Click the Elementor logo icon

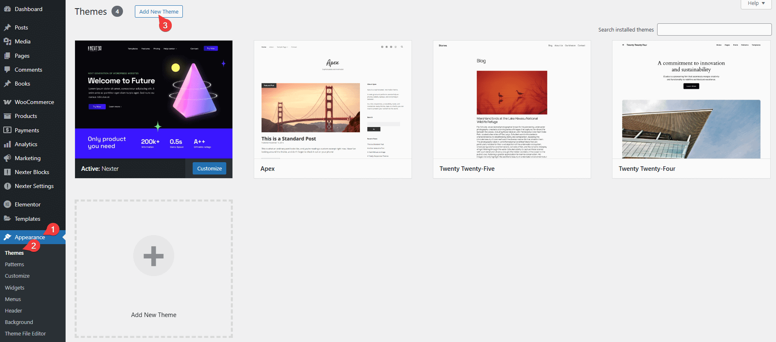pyautogui.click(x=7, y=204)
